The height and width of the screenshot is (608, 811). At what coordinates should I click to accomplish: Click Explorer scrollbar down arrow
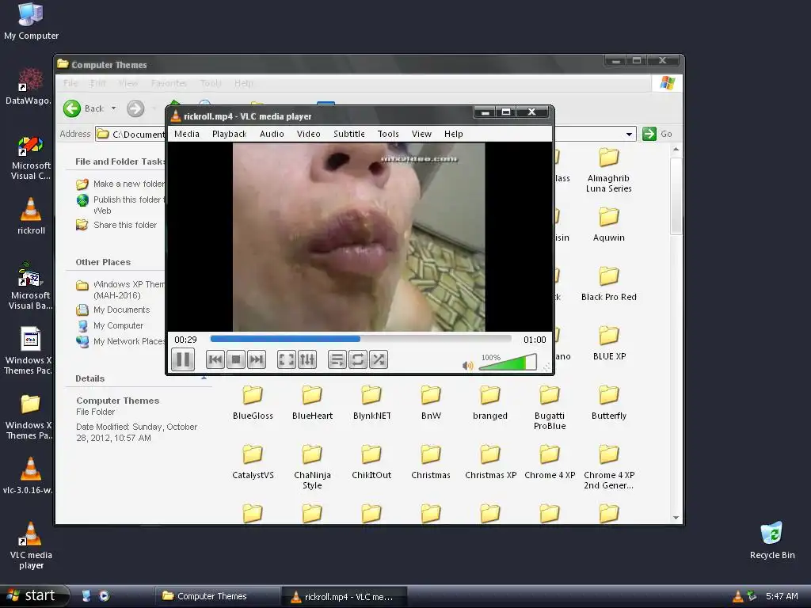click(676, 518)
